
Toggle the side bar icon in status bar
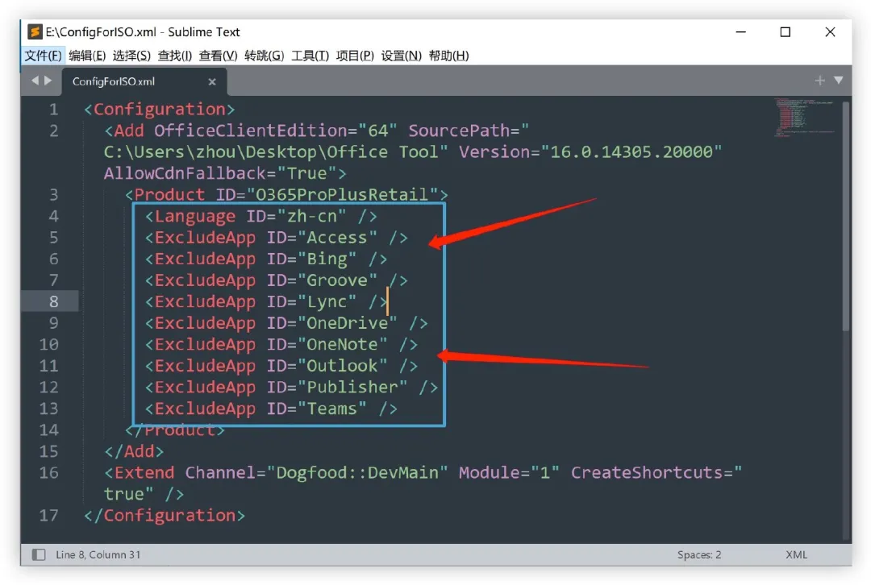39,554
